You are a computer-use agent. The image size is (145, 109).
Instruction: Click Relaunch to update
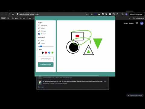[136, 14]
